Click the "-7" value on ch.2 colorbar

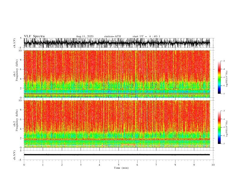pyautogui.click(x=223, y=144)
